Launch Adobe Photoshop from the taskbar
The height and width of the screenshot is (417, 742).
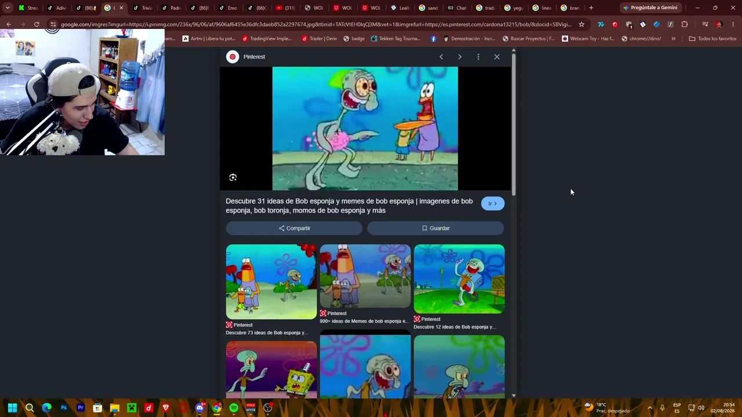tap(64, 408)
